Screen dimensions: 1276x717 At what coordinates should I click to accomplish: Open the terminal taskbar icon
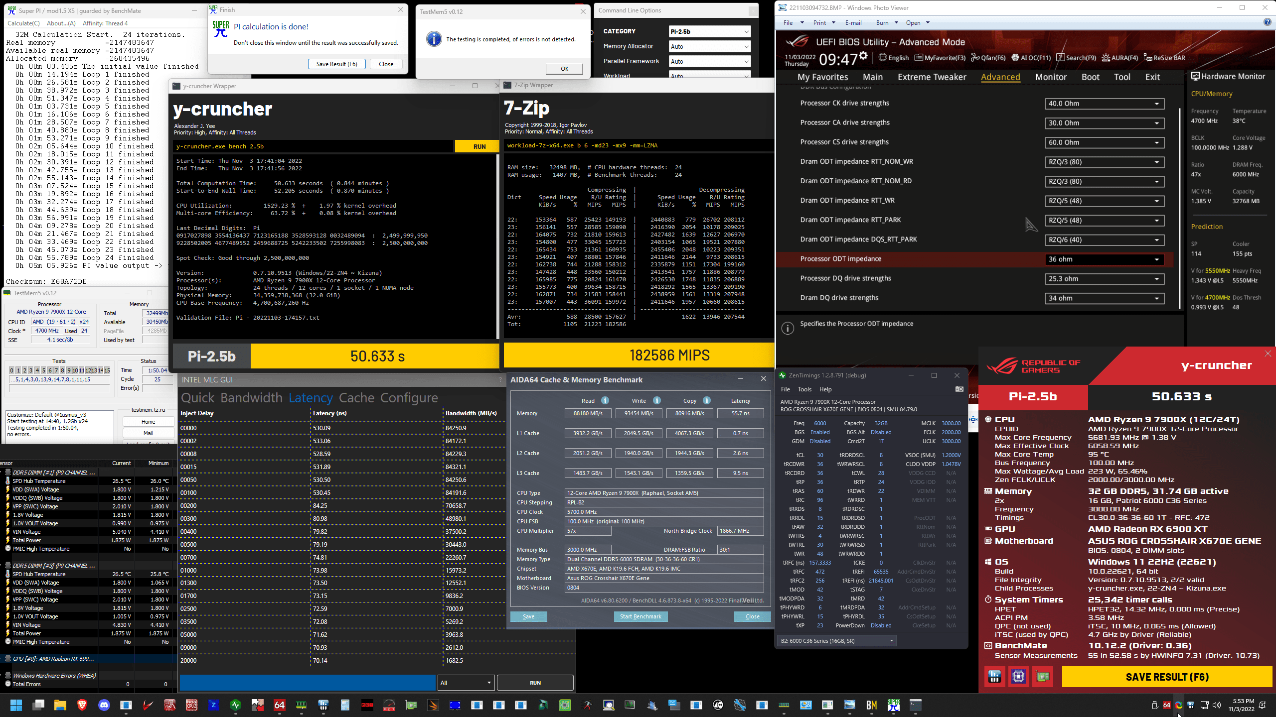click(x=916, y=705)
